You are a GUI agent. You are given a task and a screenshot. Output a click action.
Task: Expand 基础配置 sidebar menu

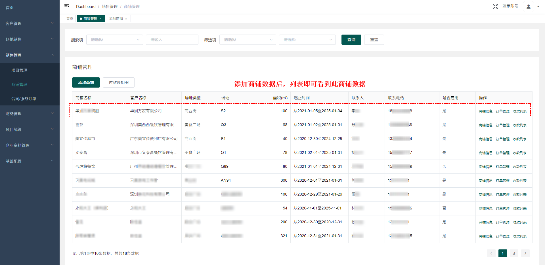tap(30, 161)
